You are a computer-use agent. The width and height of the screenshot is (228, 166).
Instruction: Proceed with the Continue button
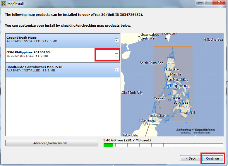tap(212, 158)
